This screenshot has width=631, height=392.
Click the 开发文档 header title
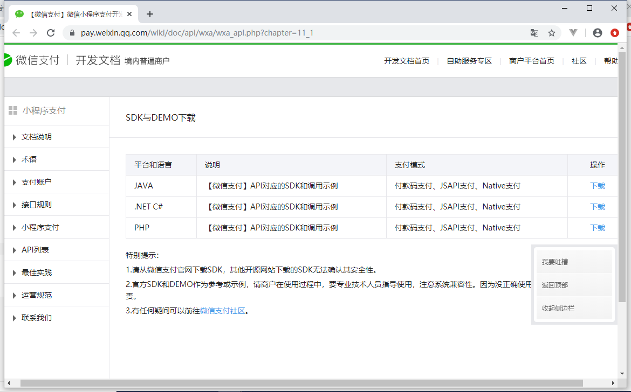click(x=98, y=60)
